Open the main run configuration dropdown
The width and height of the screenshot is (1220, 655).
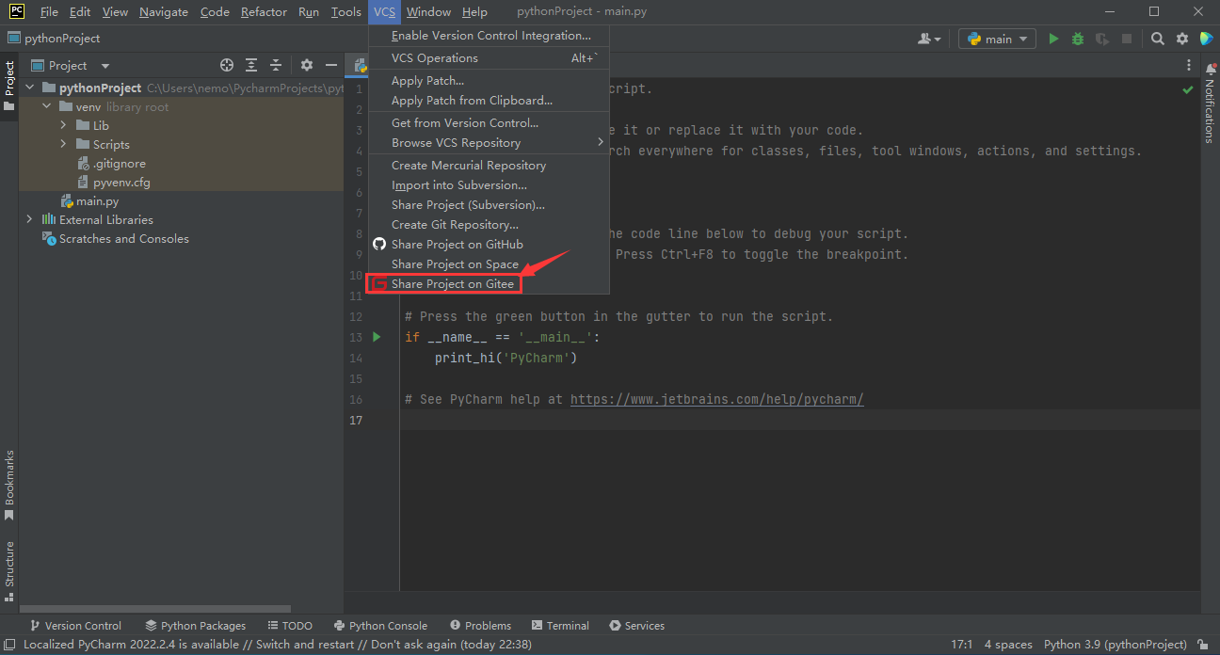(x=996, y=38)
